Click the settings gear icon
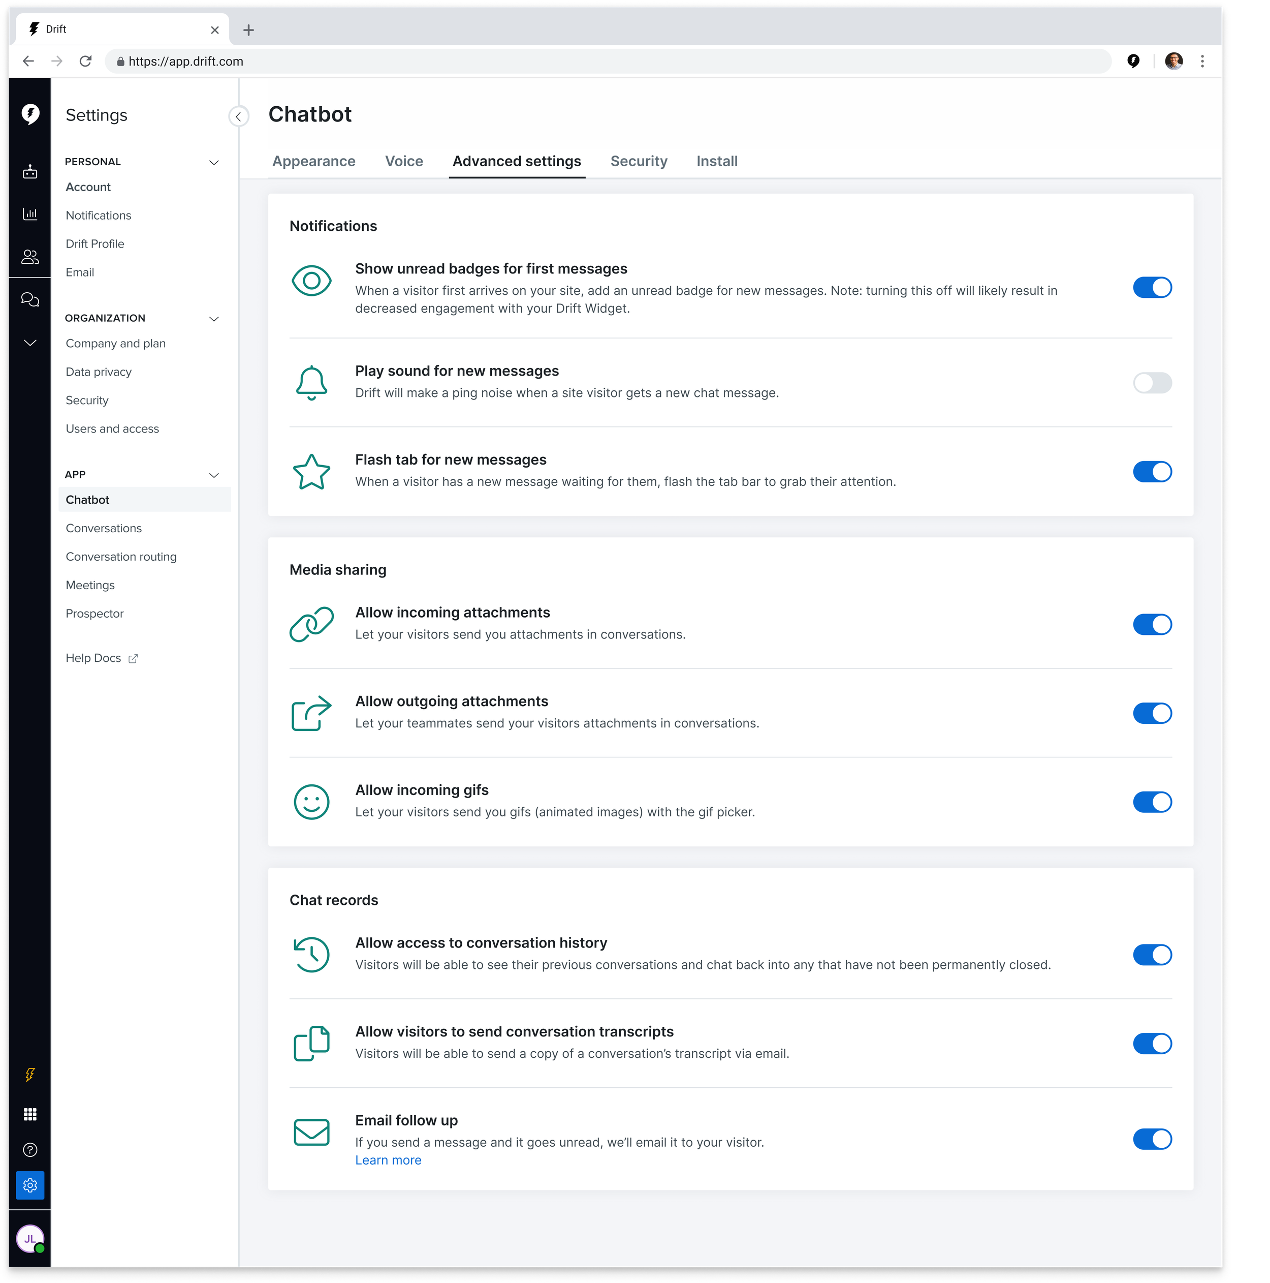 30,1185
